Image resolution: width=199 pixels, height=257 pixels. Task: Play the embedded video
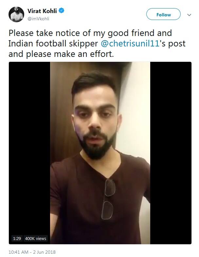tap(100, 153)
